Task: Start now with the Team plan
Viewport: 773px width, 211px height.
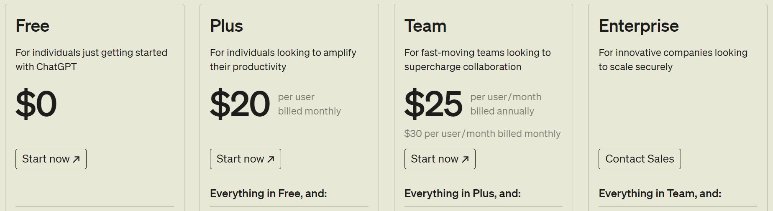Action: (440, 159)
